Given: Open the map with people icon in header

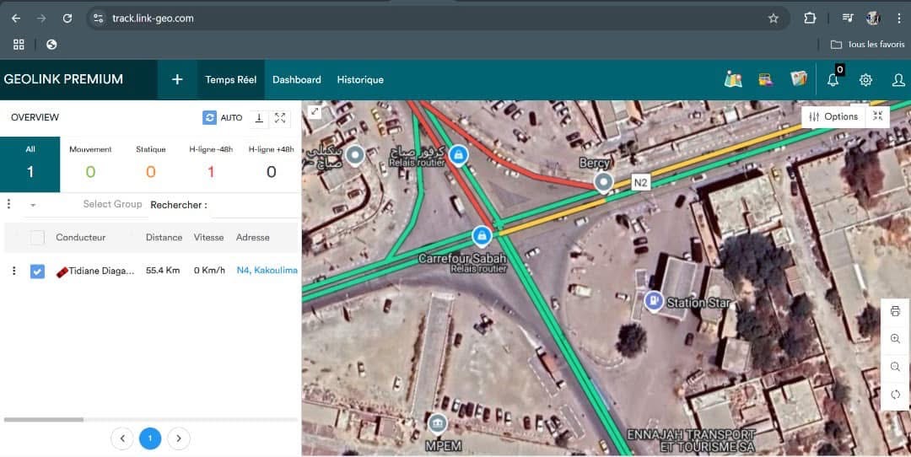Looking at the screenshot, I should point(733,79).
